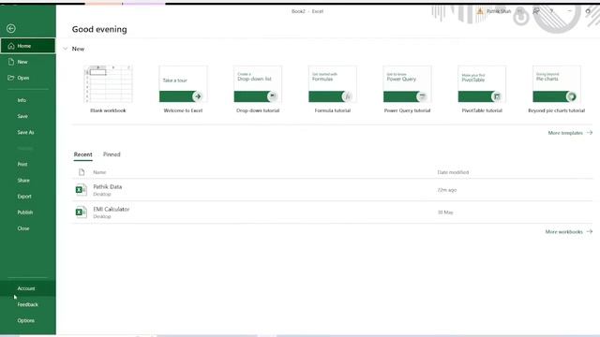Open the Power Query tutorial template

407,89
